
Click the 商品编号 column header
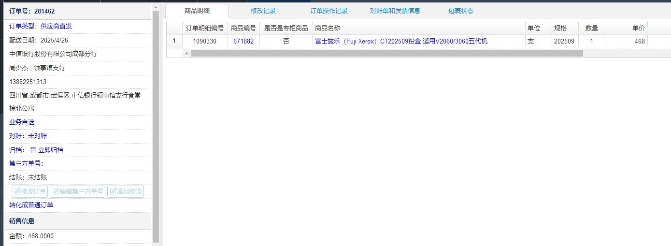pos(243,28)
